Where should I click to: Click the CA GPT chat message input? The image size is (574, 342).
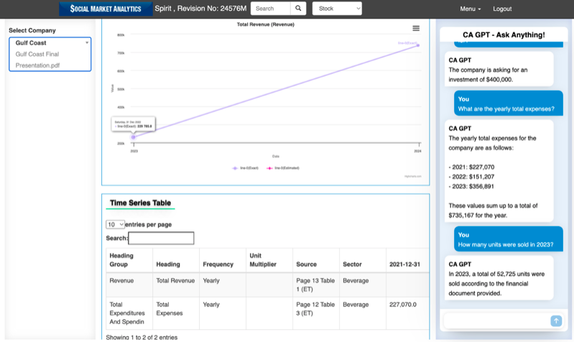click(x=496, y=321)
